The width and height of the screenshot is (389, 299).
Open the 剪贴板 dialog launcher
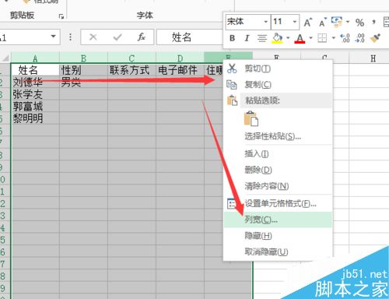[61, 16]
